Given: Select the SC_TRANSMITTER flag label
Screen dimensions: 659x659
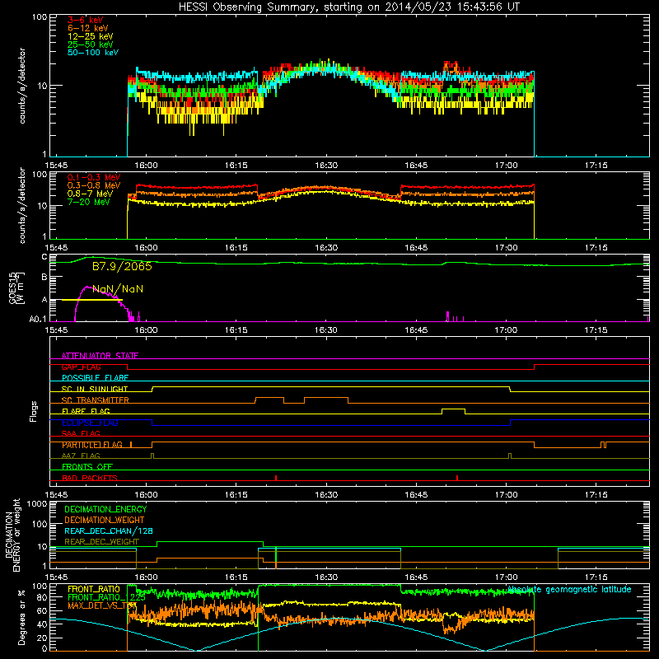Looking at the screenshot, I should click(95, 400).
